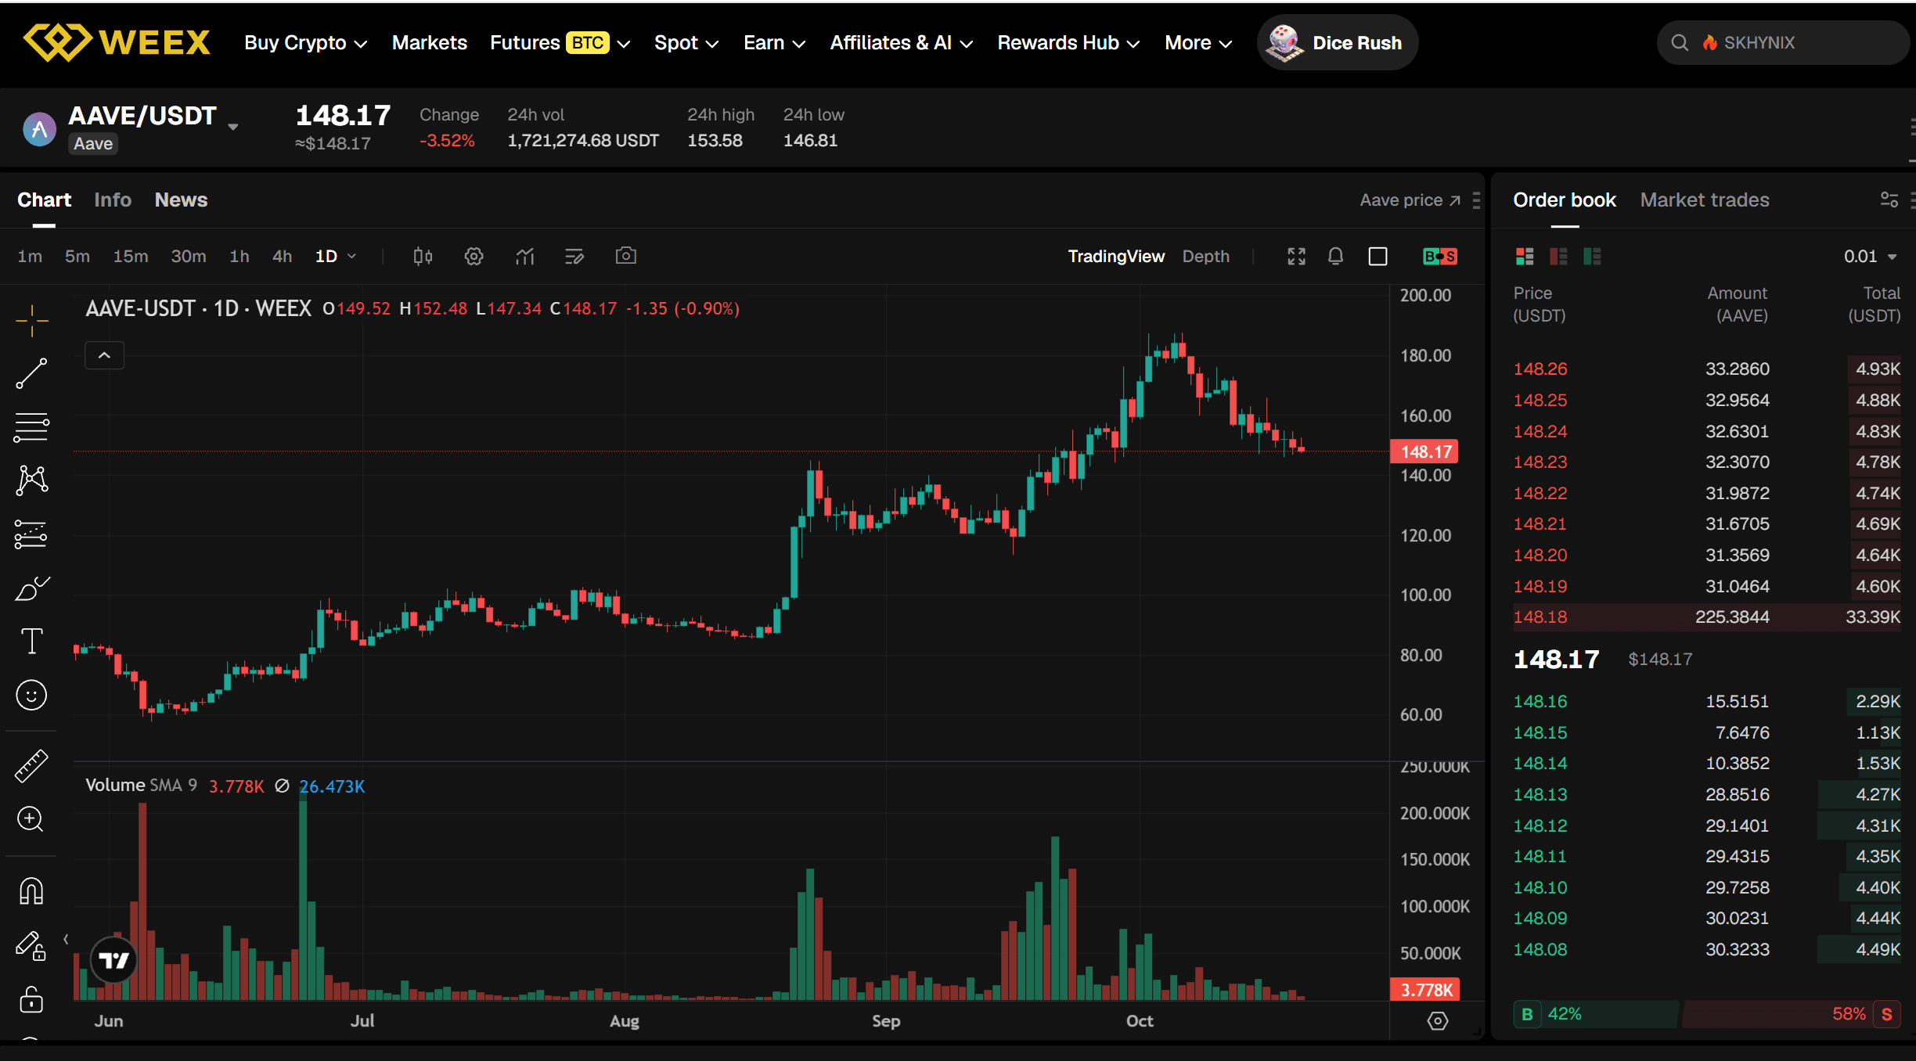
Task: Open the emoji icons tool
Action: (x=31, y=695)
